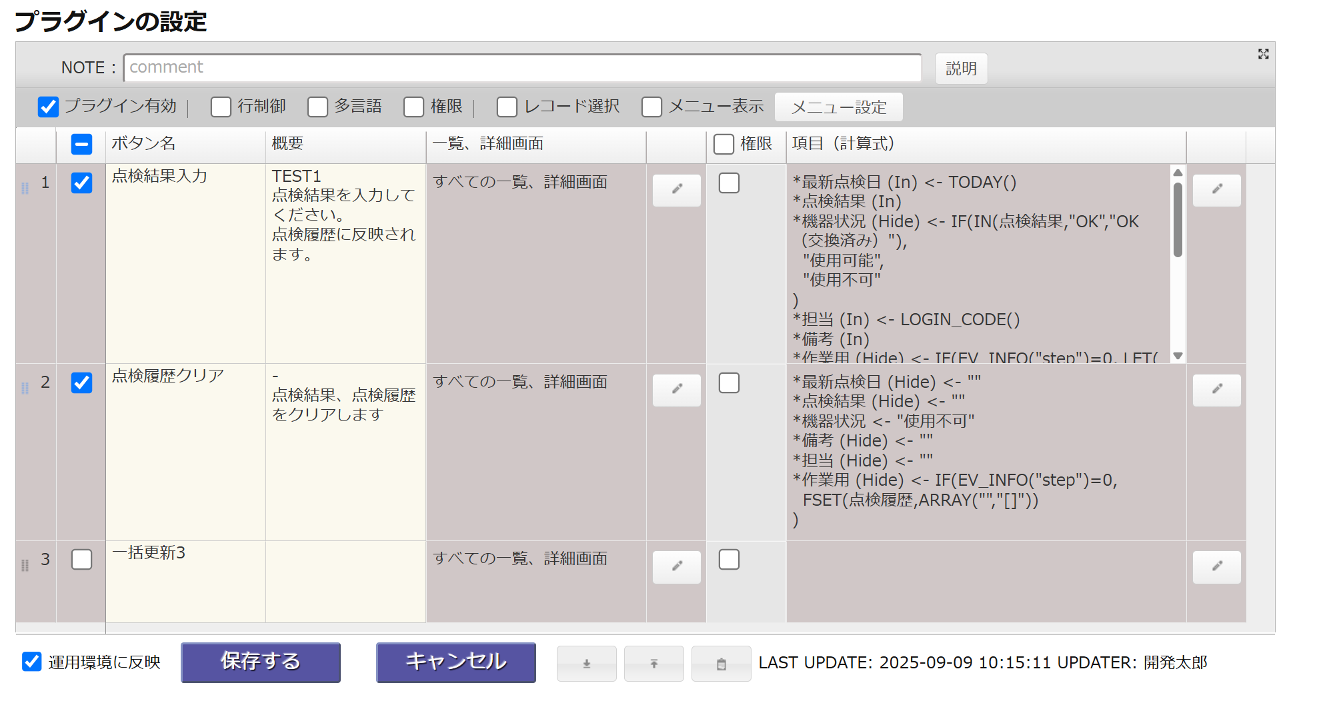Edit screen setting for 点検履歴クリア row
This screenshot has height=705, width=1323.
(676, 390)
